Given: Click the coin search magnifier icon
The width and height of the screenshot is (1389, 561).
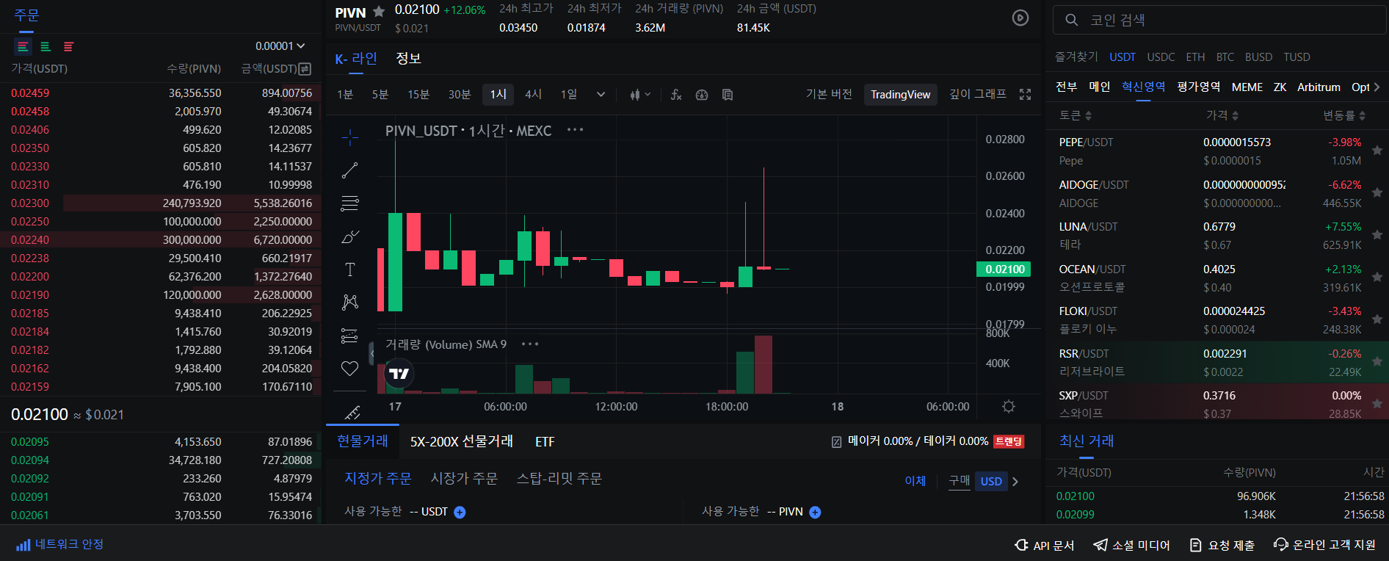Looking at the screenshot, I should (1072, 20).
